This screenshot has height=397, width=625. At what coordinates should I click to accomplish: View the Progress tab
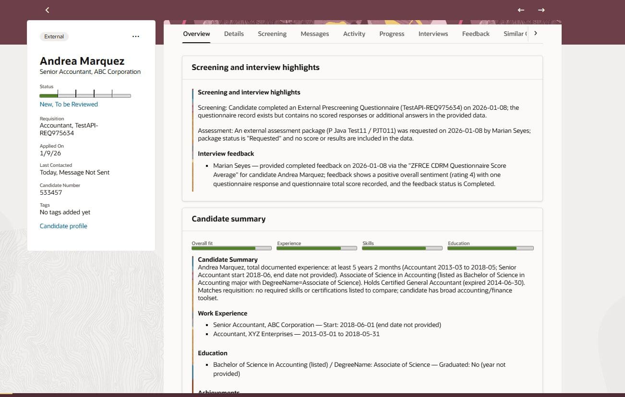click(392, 34)
